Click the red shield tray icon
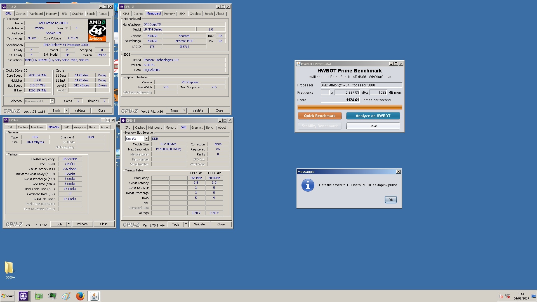The image size is (537, 302). point(501,296)
